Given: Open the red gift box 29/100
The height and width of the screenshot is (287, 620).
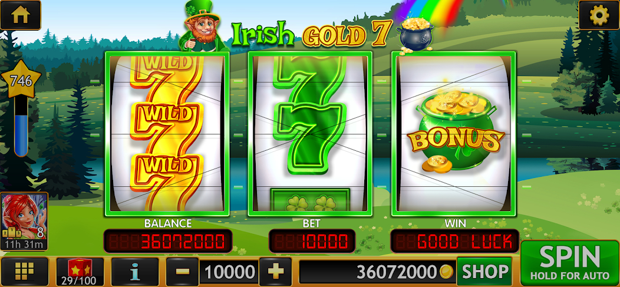Looking at the screenshot, I should [x=80, y=272].
